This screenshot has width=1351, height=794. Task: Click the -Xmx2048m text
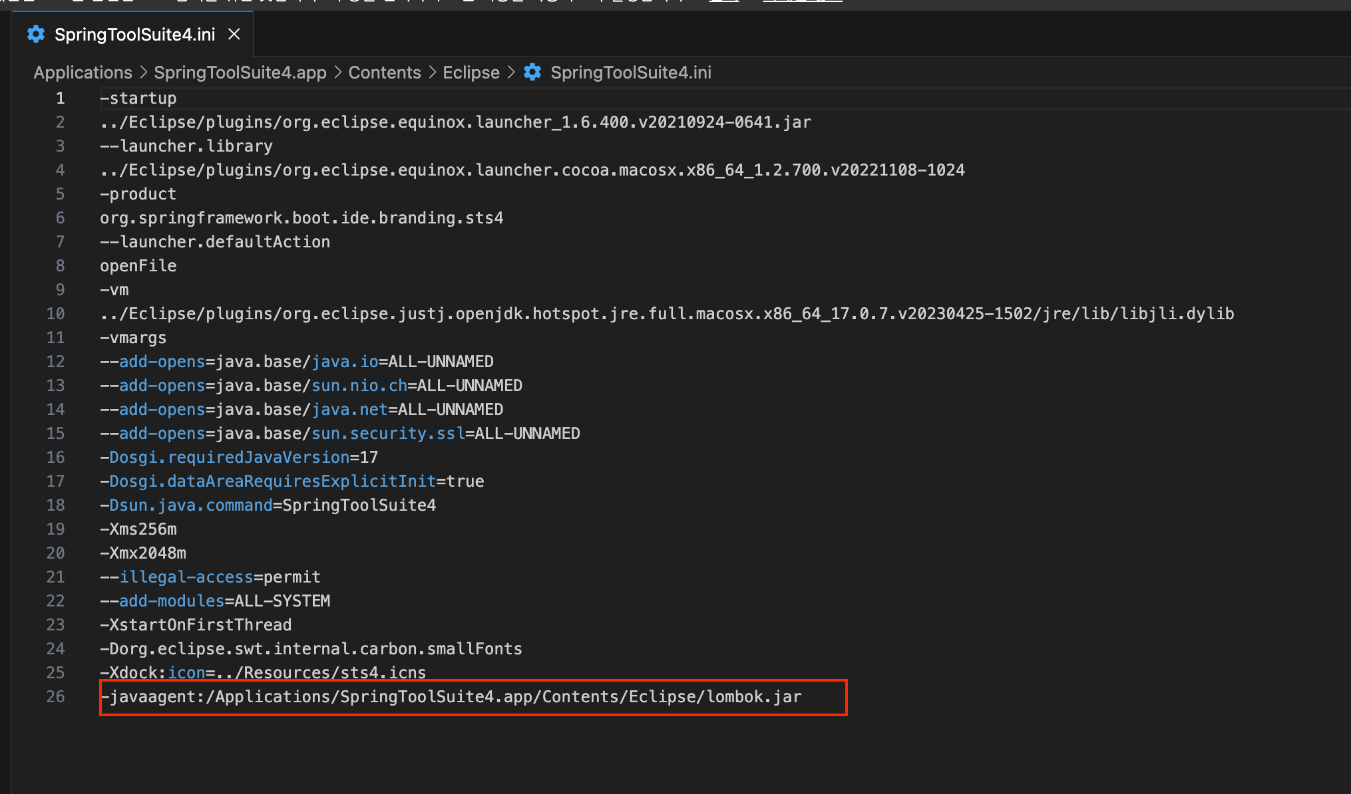143,553
